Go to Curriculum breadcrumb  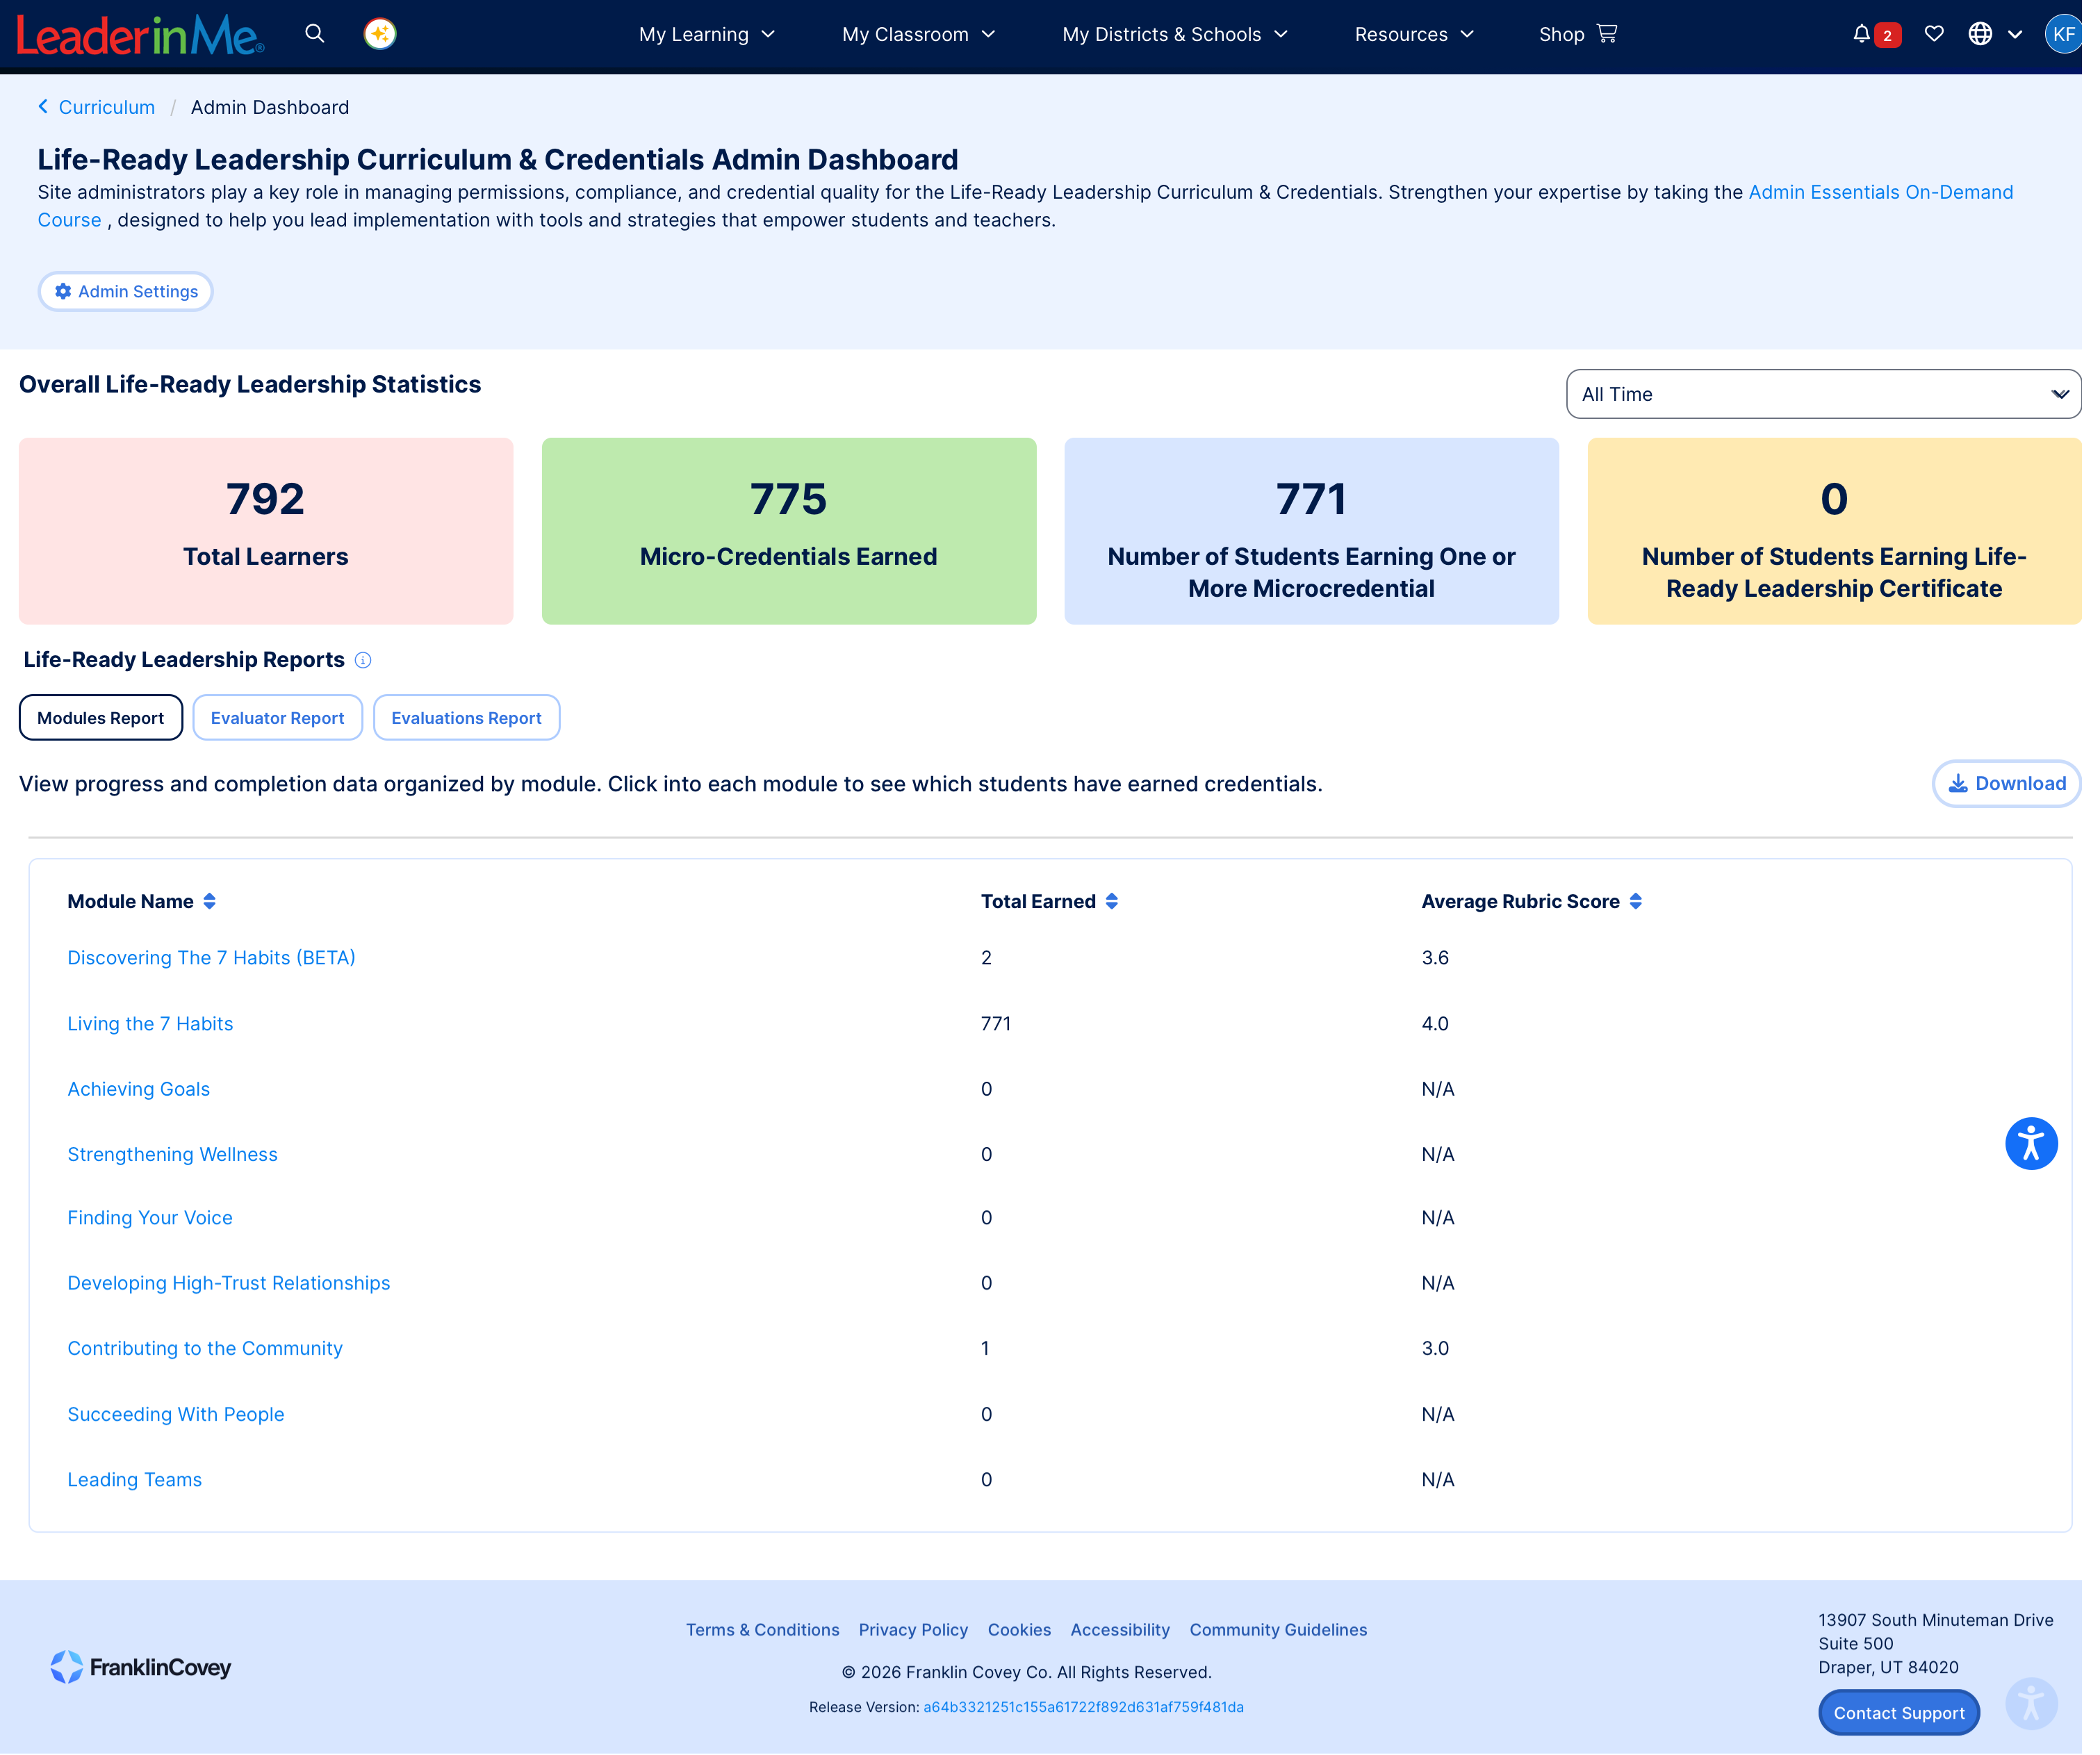(x=107, y=107)
